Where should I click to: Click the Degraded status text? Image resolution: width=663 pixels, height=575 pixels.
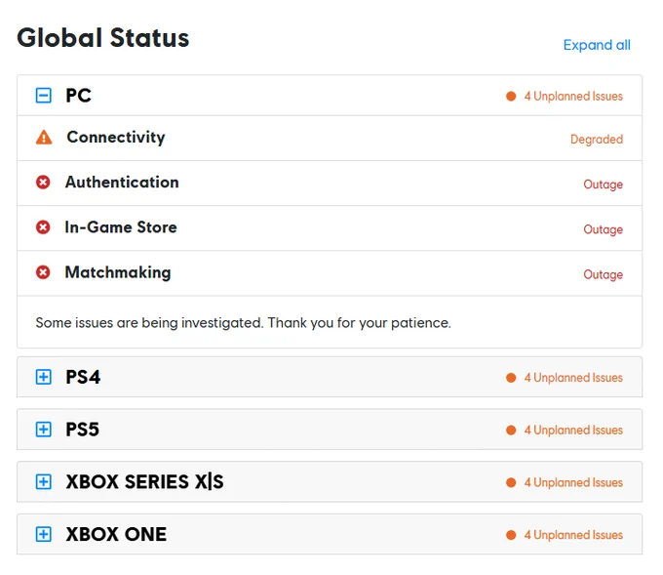596,140
